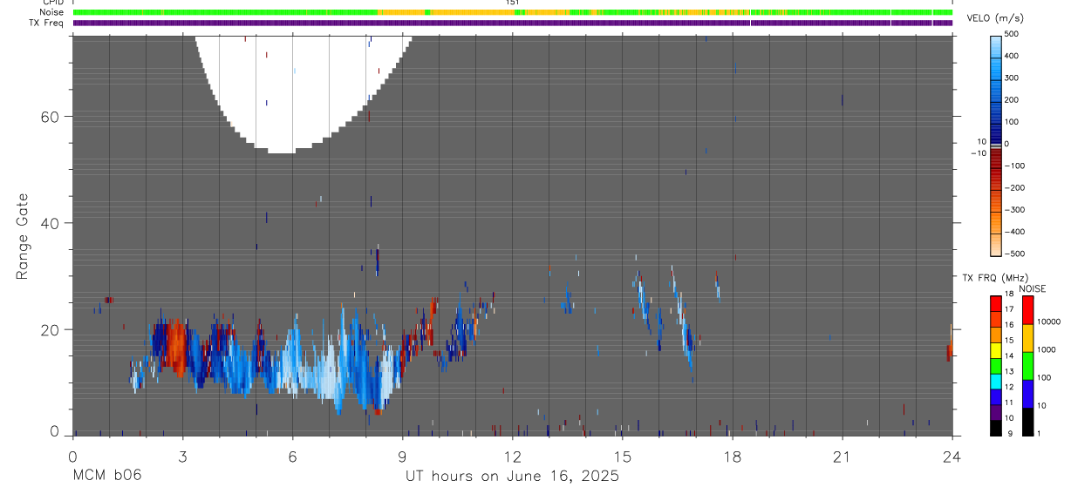The height and width of the screenshot is (494, 1071).
Task: Click the blue 10-100 NOISE legend swatch
Action: coord(1027,393)
